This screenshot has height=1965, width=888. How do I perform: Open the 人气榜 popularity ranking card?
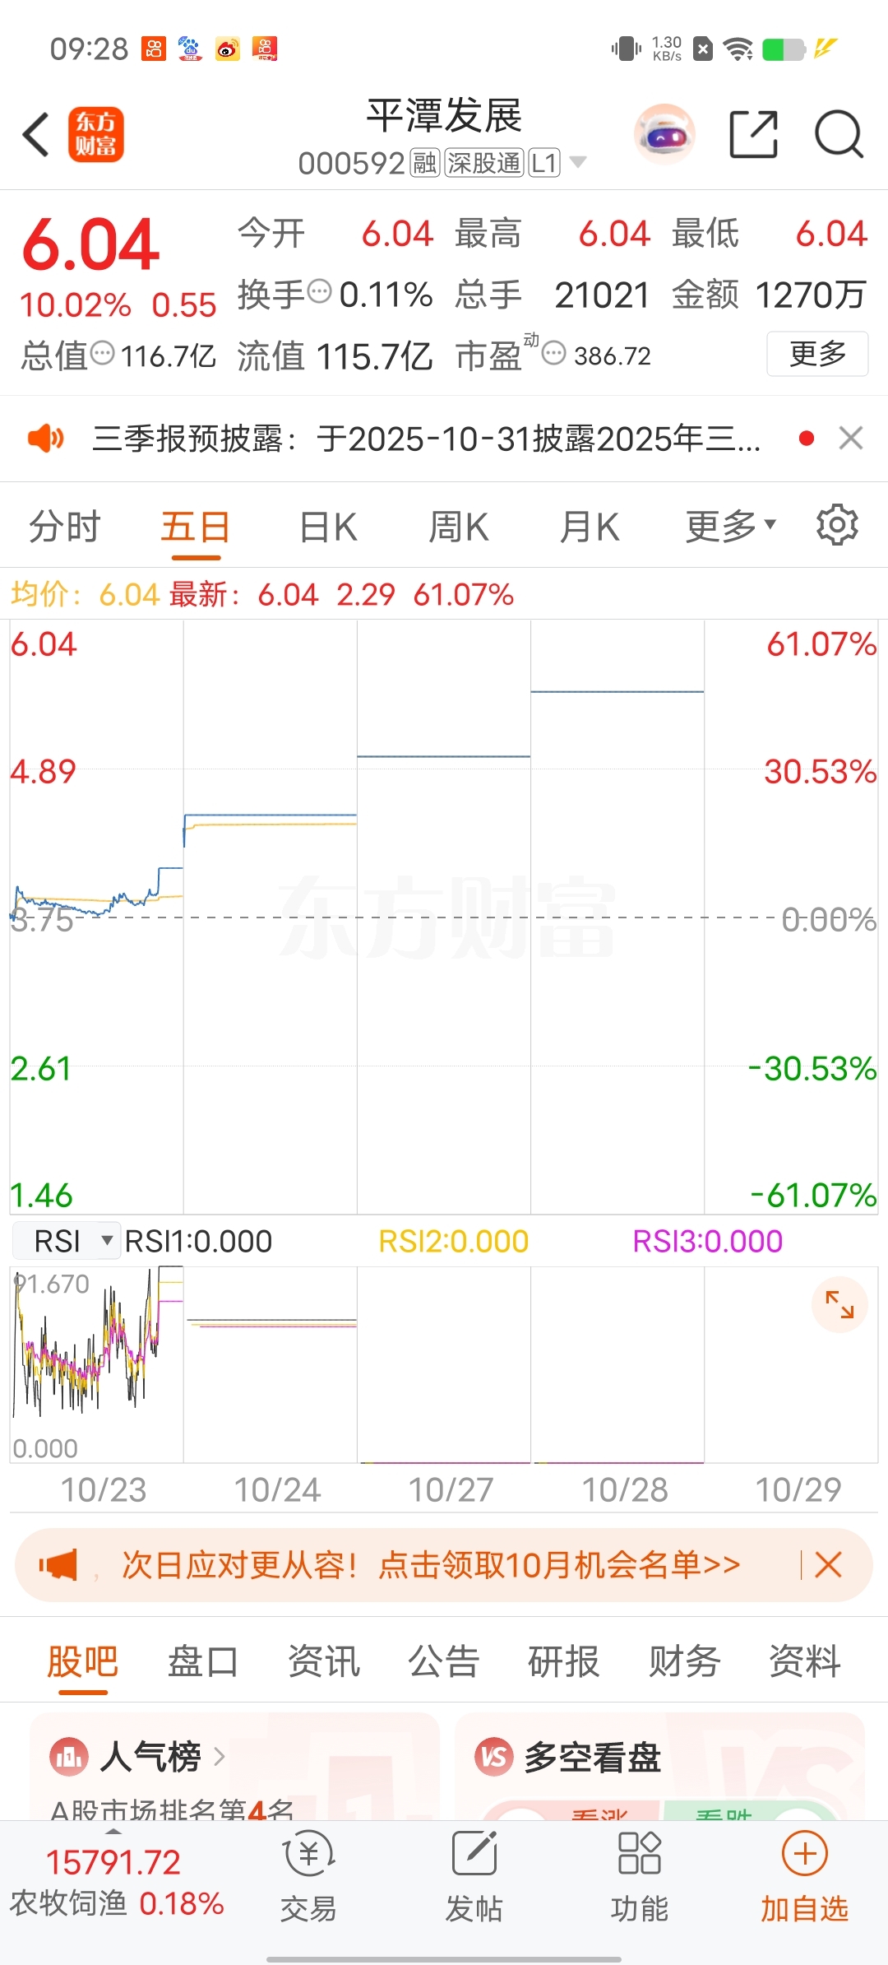(234, 1766)
